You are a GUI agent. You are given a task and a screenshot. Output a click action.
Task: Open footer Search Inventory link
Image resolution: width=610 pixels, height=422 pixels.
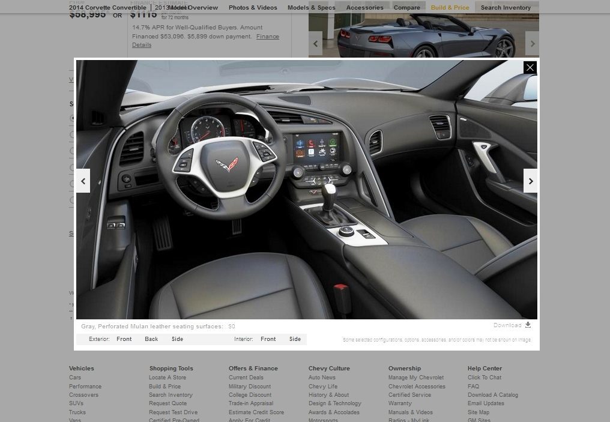(171, 395)
